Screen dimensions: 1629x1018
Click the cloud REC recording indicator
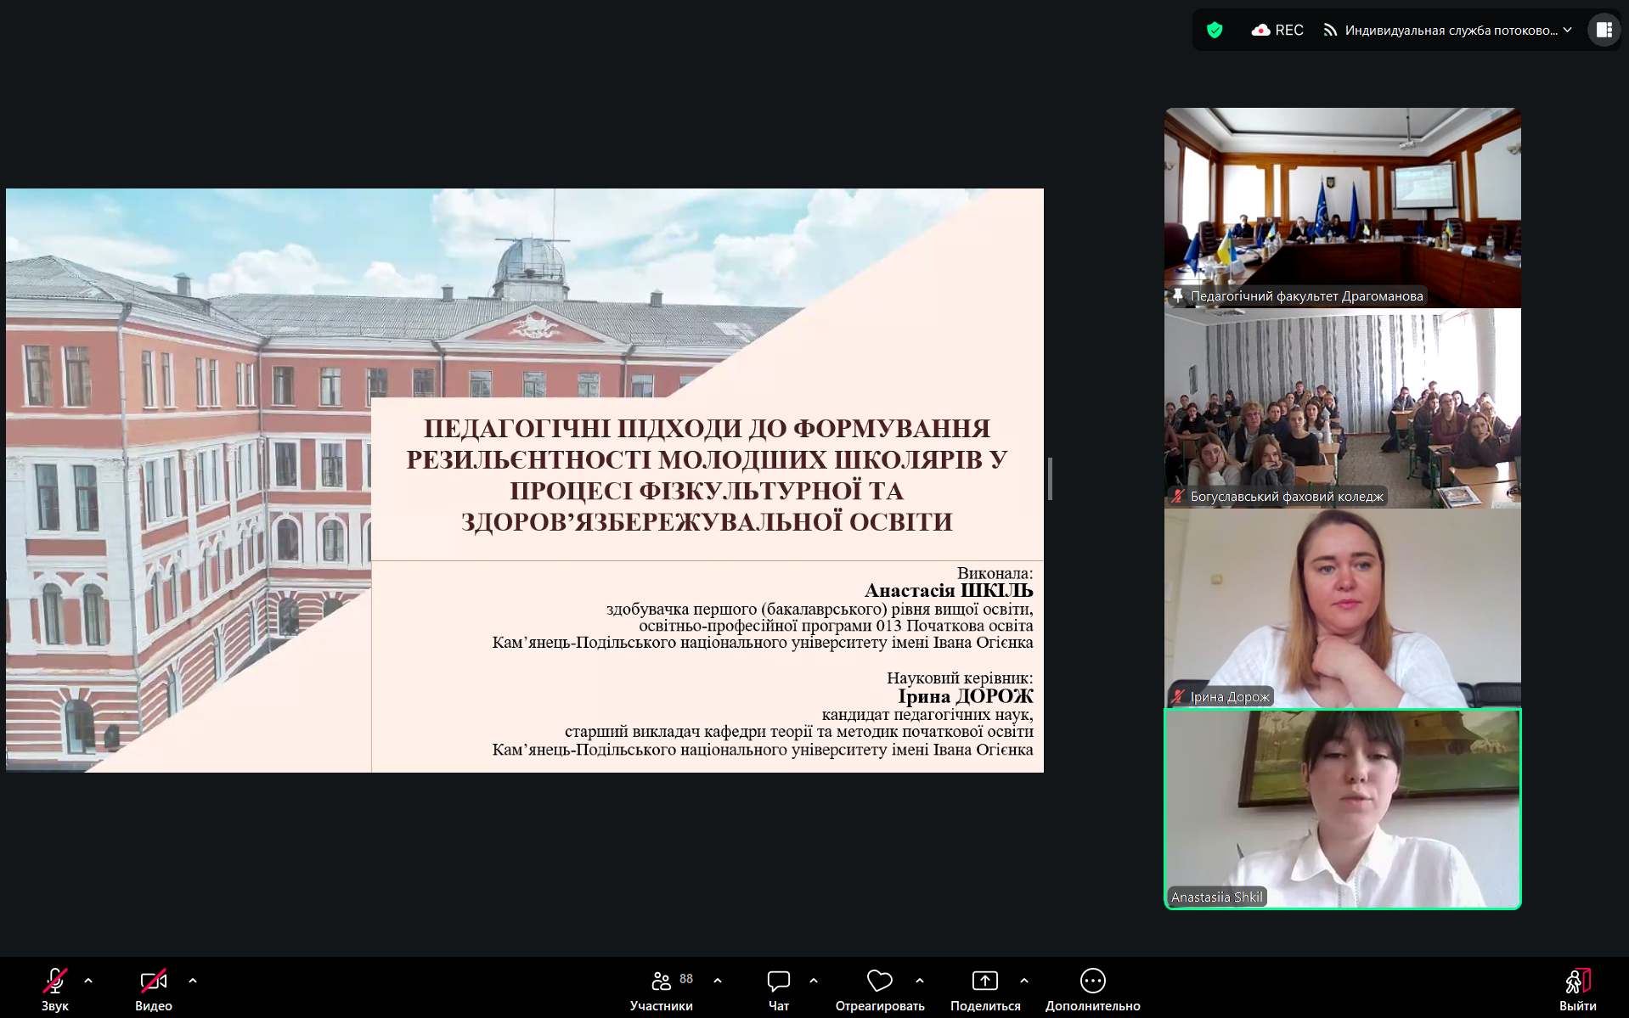(1277, 31)
